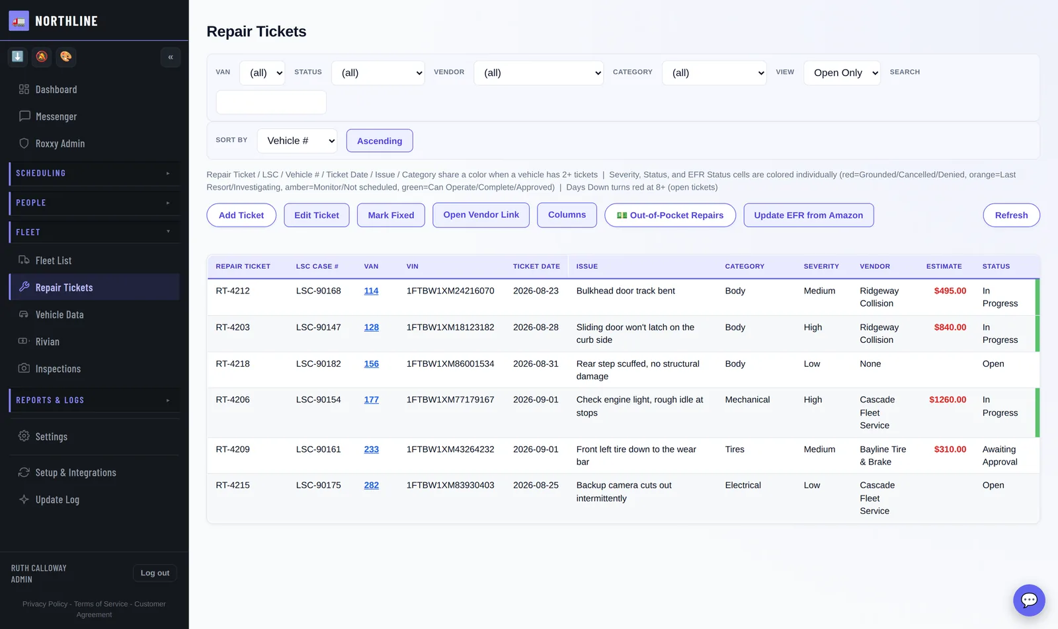Sort by the Ticket Date column header

tap(536, 266)
